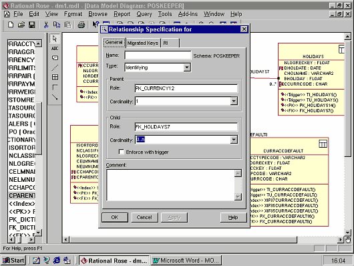Open the Report menu

click(x=122, y=14)
